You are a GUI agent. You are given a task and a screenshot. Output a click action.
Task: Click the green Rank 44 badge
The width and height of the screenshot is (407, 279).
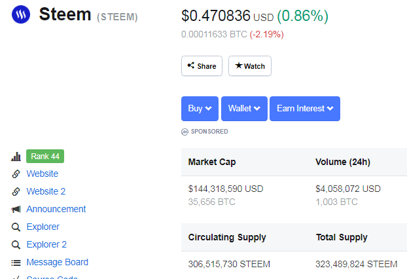[45, 157]
